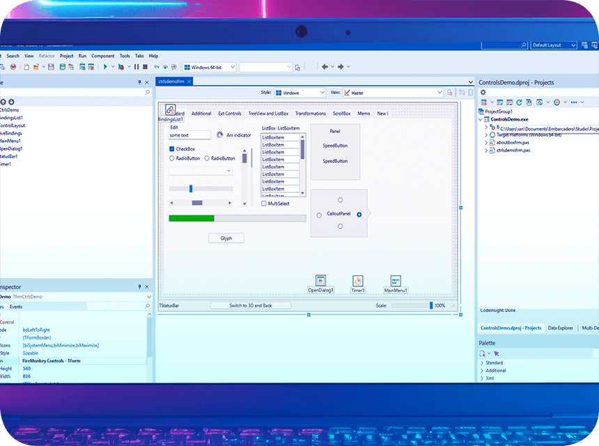Click the IDE search box in title bar
This screenshot has height=446, width=599.
pos(504,45)
